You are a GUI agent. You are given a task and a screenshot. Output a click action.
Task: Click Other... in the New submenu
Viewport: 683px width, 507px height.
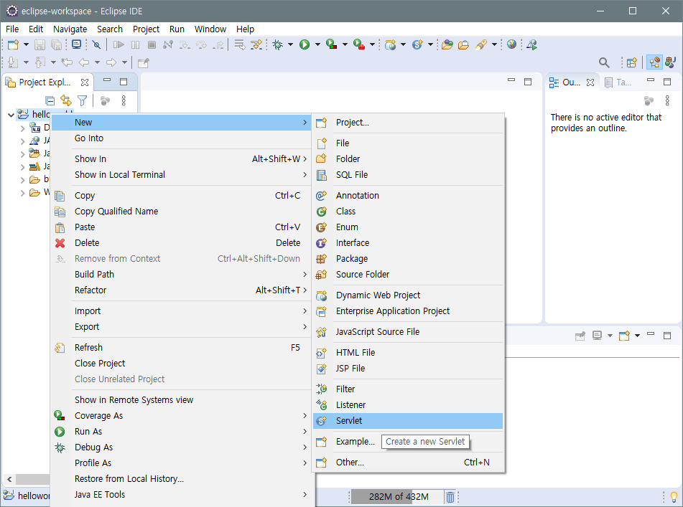tap(408, 463)
